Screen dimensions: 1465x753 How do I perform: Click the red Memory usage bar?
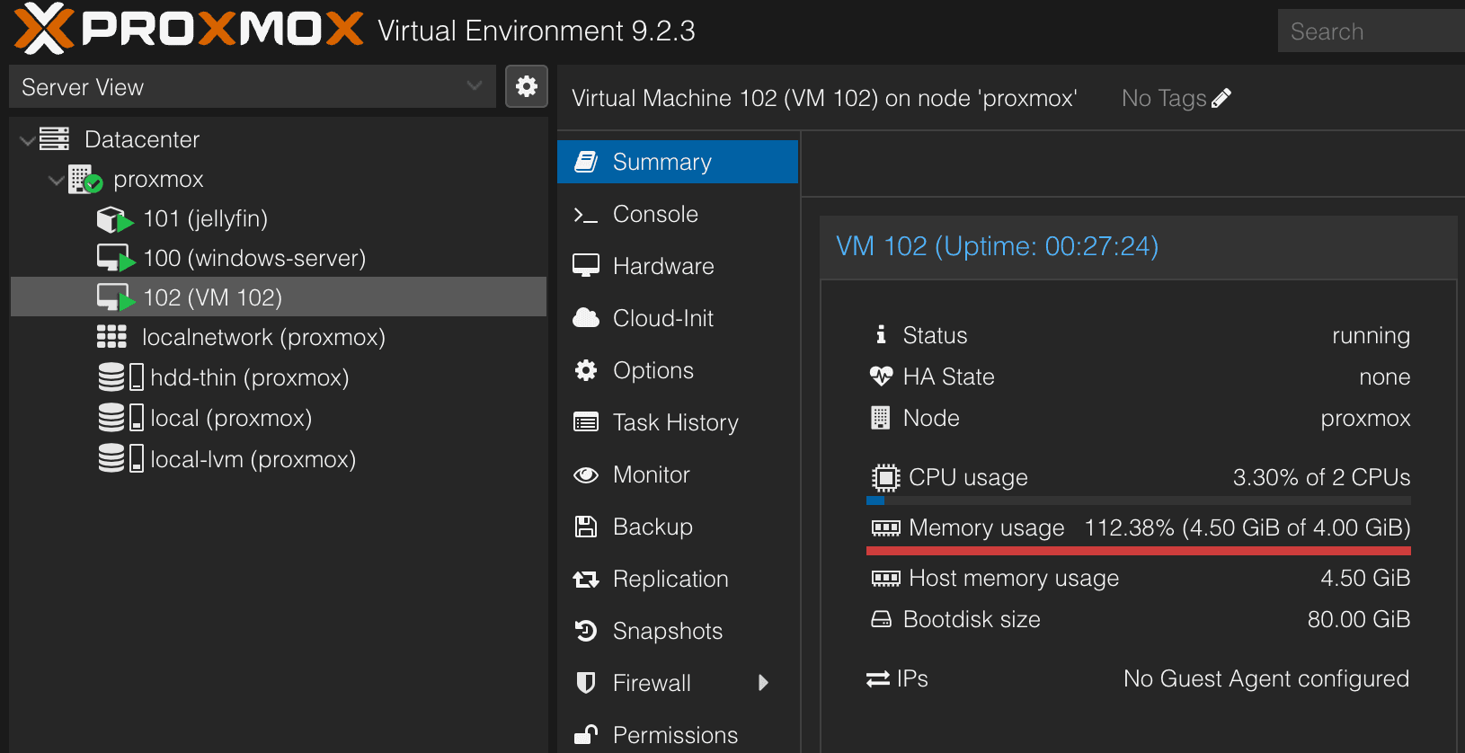point(1139,551)
